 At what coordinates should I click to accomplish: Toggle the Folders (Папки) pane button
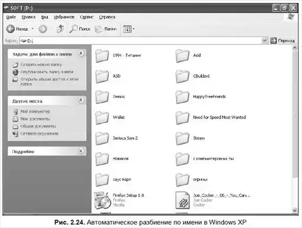click(106, 29)
